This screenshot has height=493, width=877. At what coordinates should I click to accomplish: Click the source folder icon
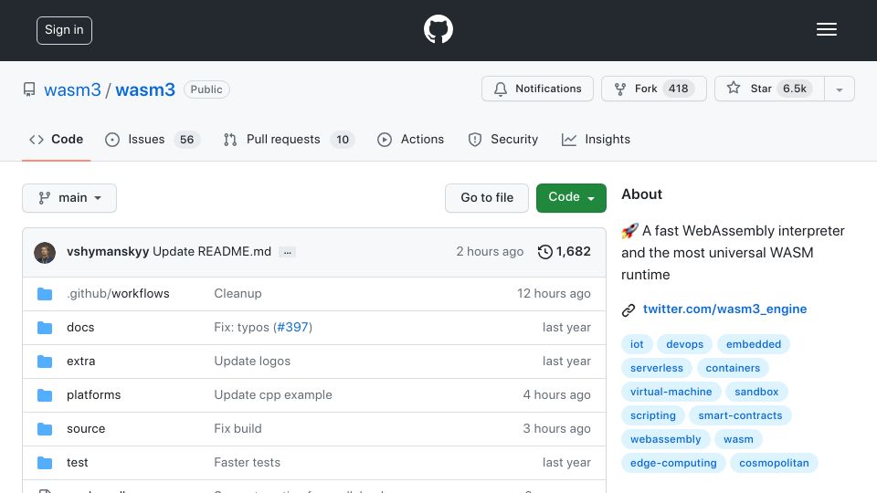coord(45,429)
